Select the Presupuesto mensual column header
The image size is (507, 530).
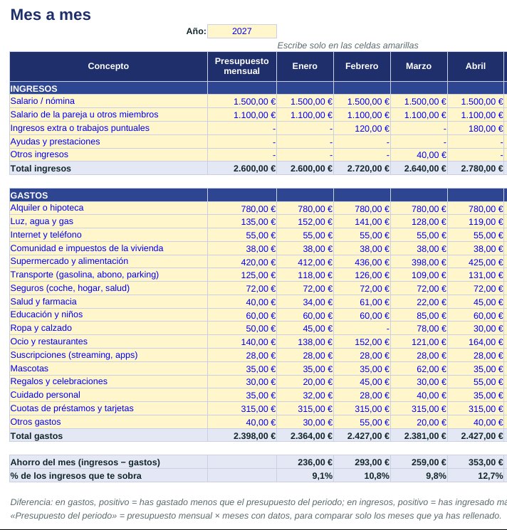242,66
